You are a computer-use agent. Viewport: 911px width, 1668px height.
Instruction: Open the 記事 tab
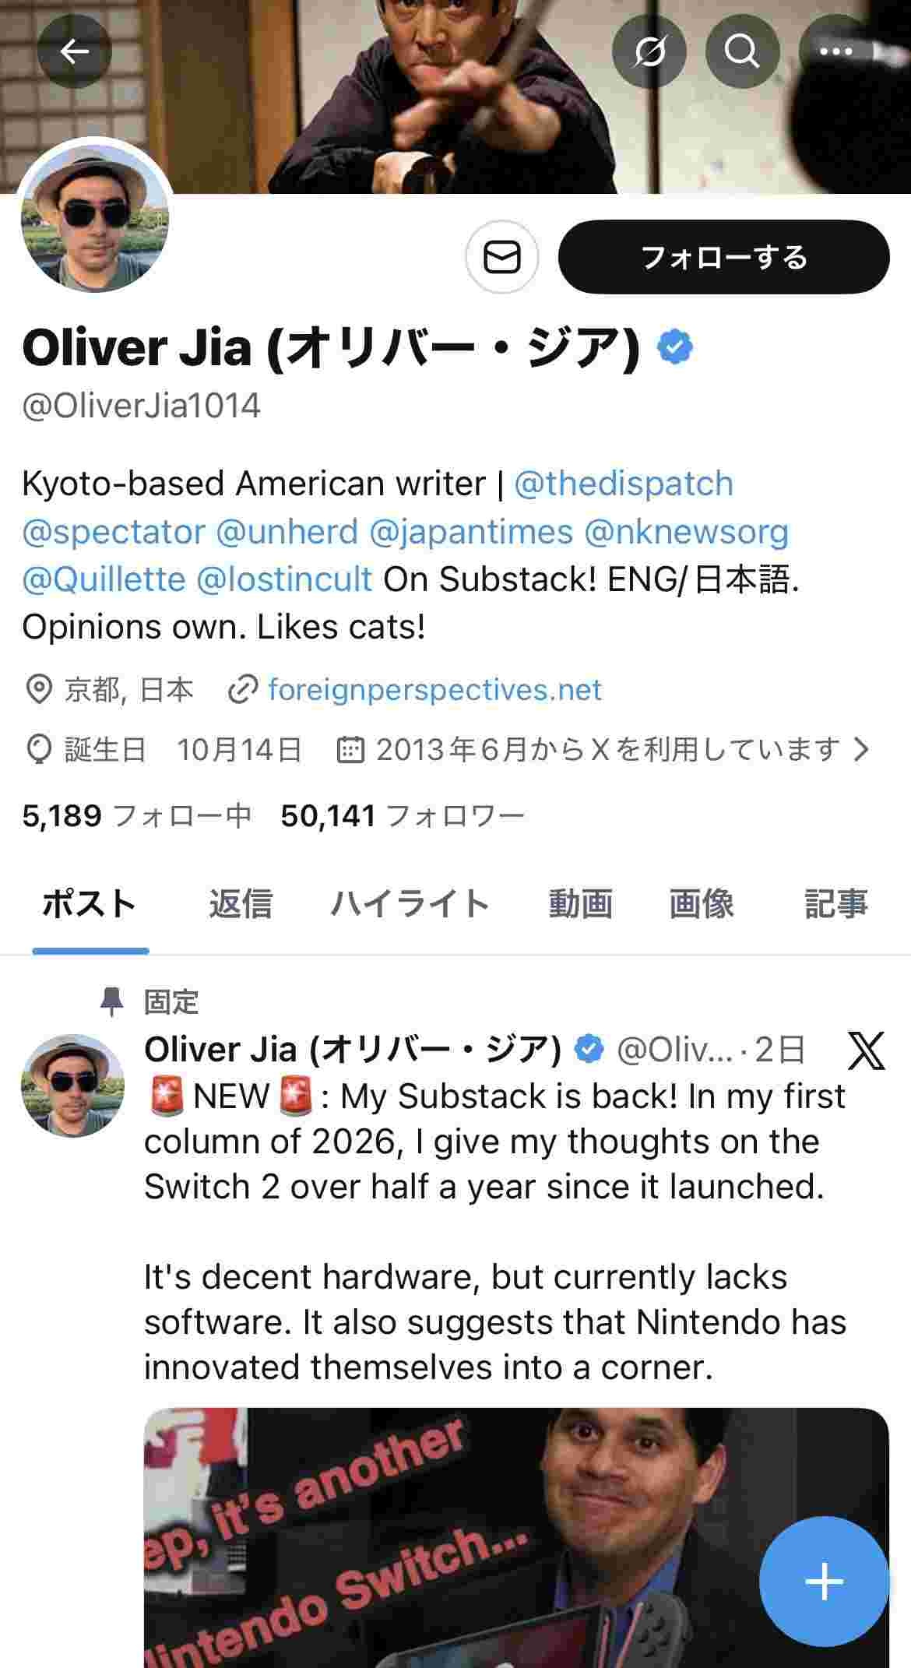(835, 904)
